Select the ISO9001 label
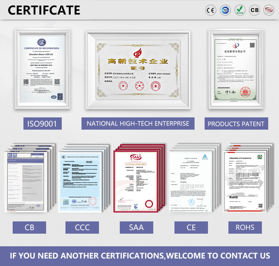This screenshot has width=279, height=266. 42,123
